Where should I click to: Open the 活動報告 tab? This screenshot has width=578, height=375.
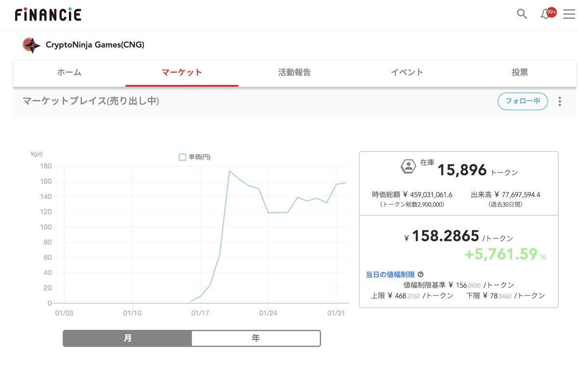294,73
